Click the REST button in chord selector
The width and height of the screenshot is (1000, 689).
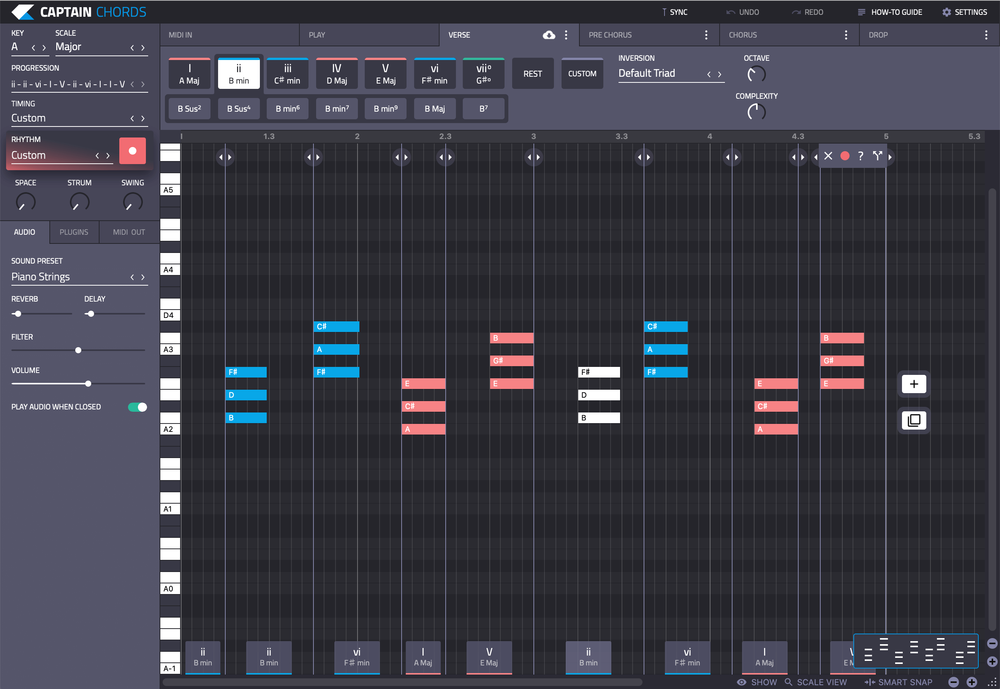point(531,74)
